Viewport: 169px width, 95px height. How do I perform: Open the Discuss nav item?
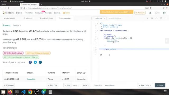coord(57,13)
